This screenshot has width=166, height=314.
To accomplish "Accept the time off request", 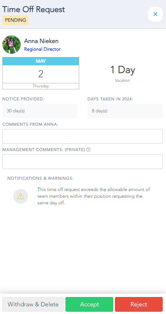I will [x=89, y=304].
